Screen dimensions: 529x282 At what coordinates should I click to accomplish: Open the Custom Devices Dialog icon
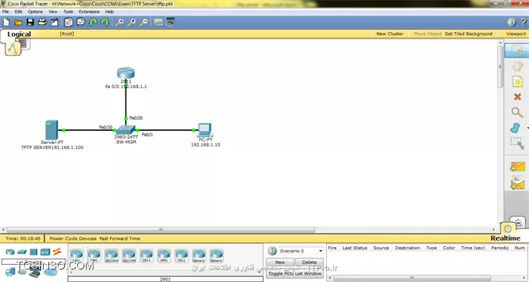(x=170, y=22)
